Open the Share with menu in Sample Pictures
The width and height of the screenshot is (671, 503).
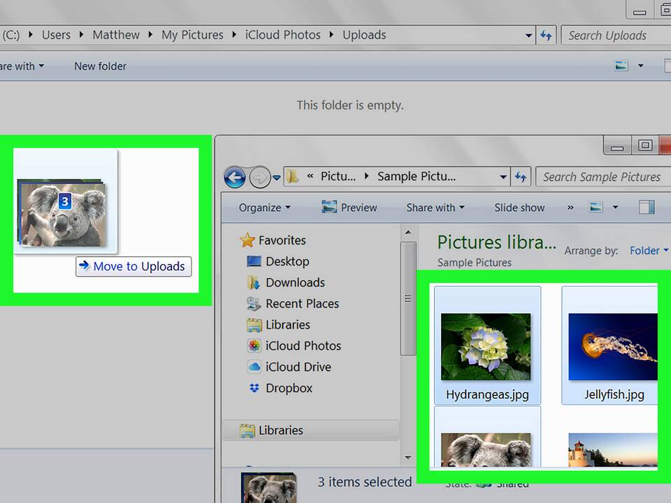tap(435, 207)
